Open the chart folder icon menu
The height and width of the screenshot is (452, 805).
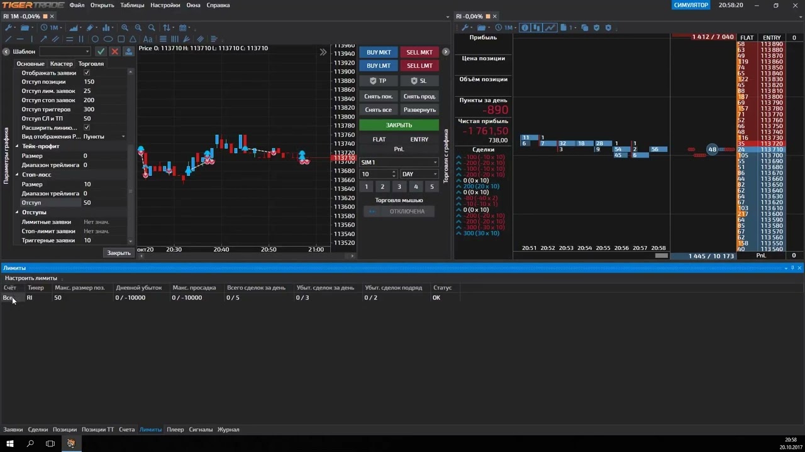click(x=25, y=28)
